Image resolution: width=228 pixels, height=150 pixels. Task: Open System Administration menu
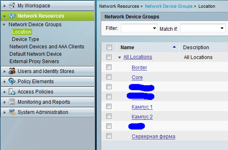pyautogui.click(x=48, y=112)
